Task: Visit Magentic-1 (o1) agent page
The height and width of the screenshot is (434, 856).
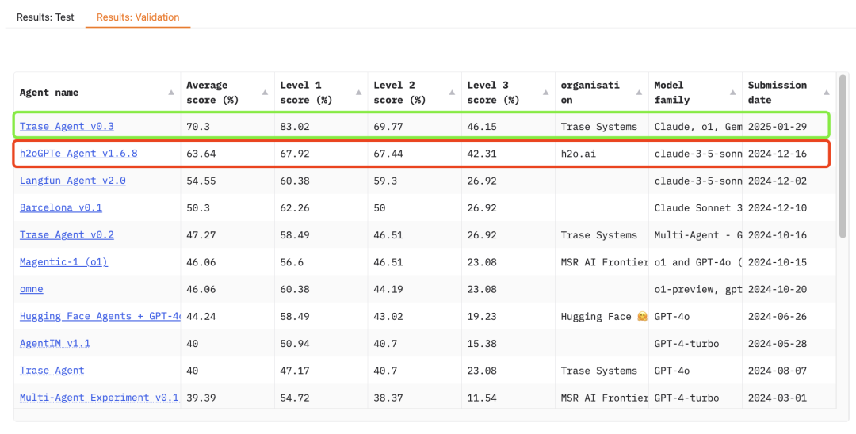Action: coord(63,262)
